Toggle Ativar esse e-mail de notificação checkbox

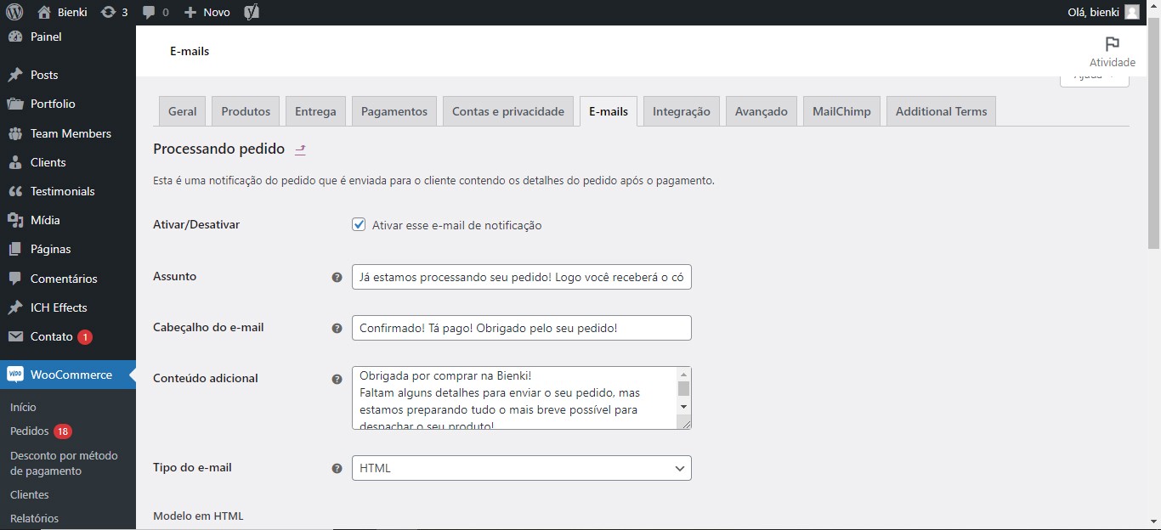[x=359, y=225]
